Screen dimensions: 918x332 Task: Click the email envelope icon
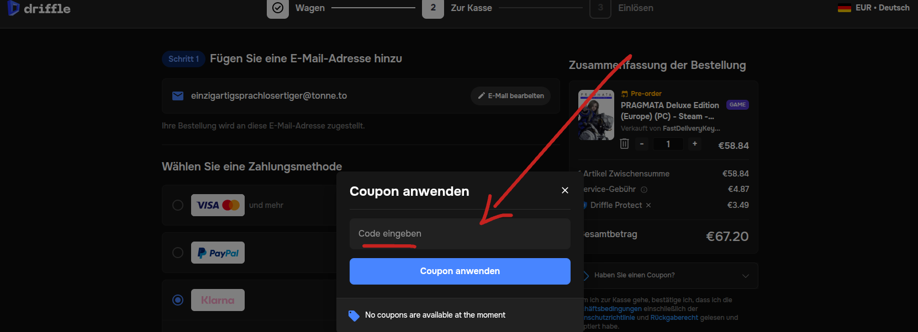pyautogui.click(x=178, y=96)
